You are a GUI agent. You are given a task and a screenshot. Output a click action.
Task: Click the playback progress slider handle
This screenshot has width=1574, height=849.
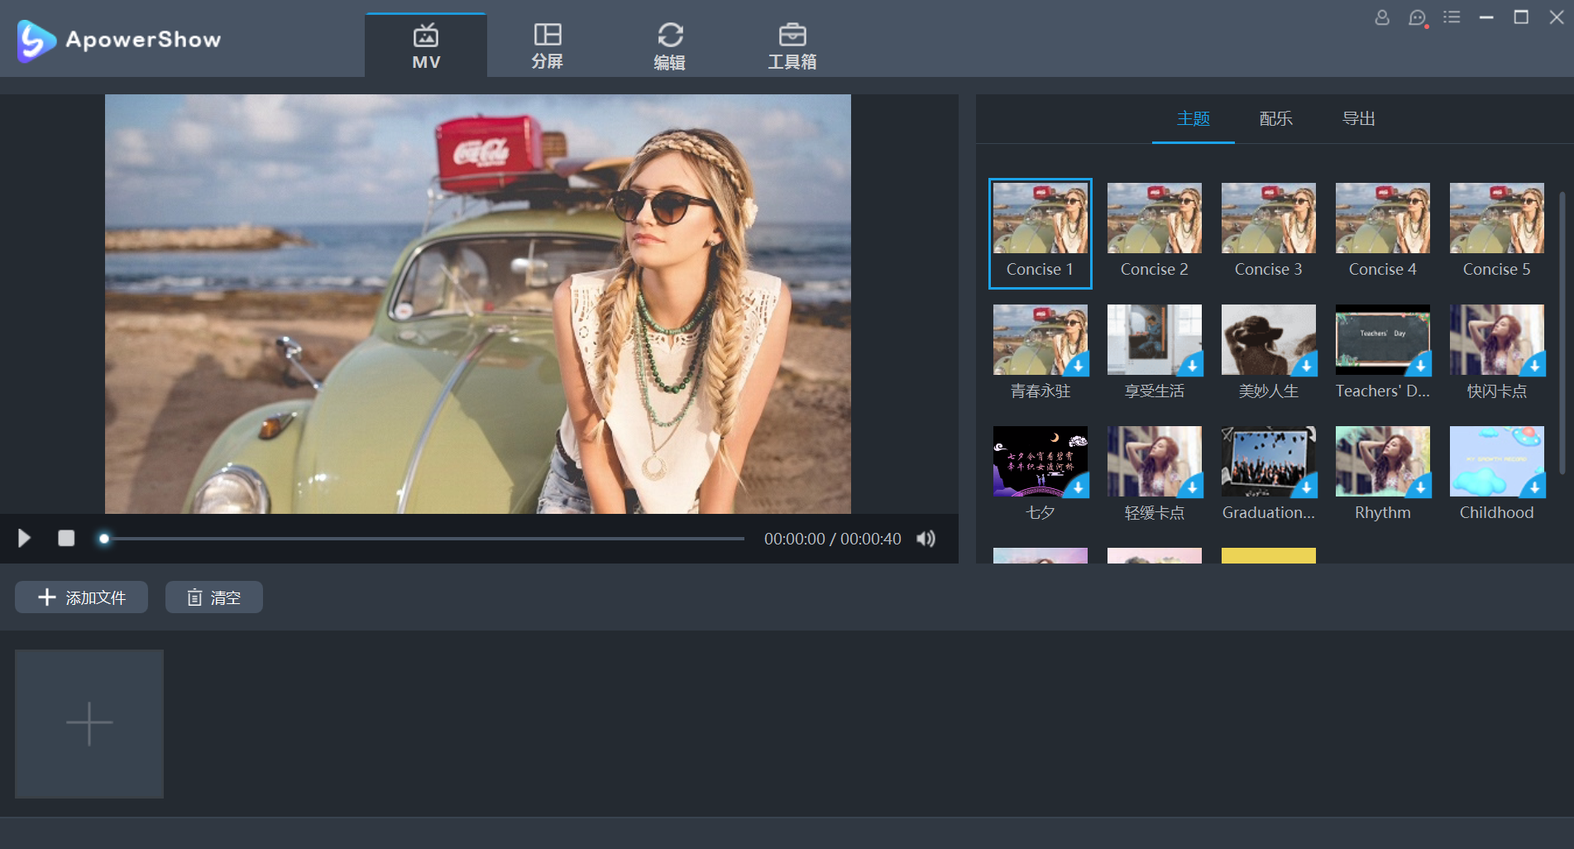104,539
